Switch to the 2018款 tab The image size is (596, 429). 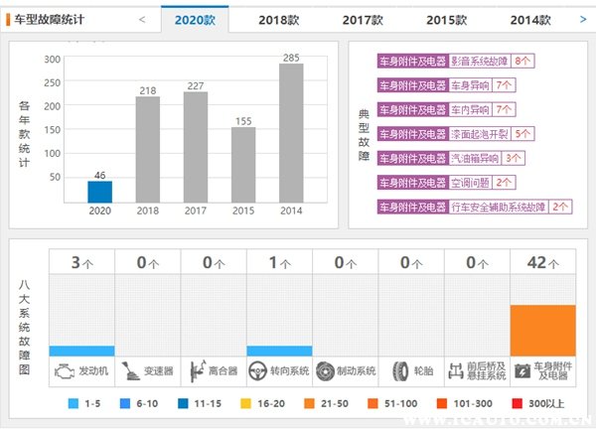pyautogui.click(x=280, y=19)
